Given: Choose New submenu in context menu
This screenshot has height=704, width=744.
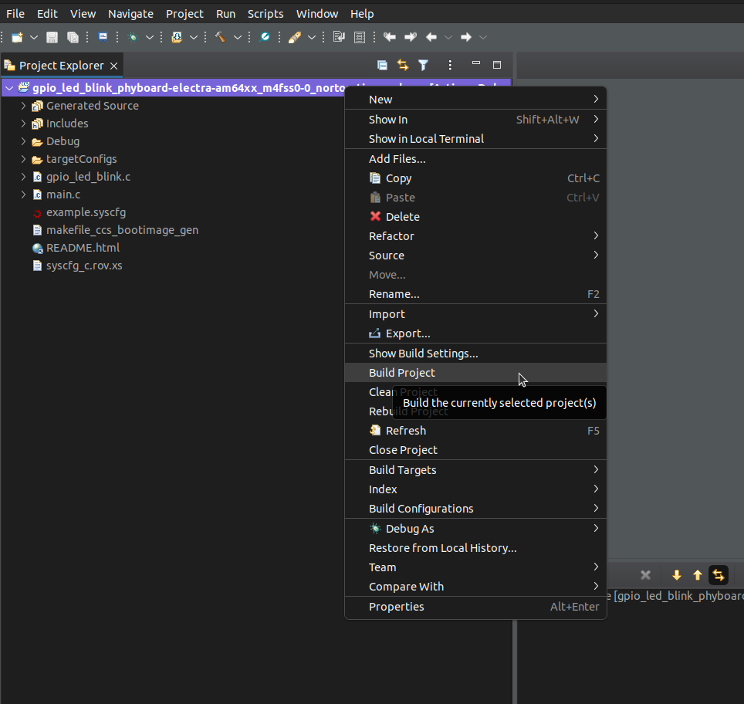Looking at the screenshot, I should coord(475,100).
